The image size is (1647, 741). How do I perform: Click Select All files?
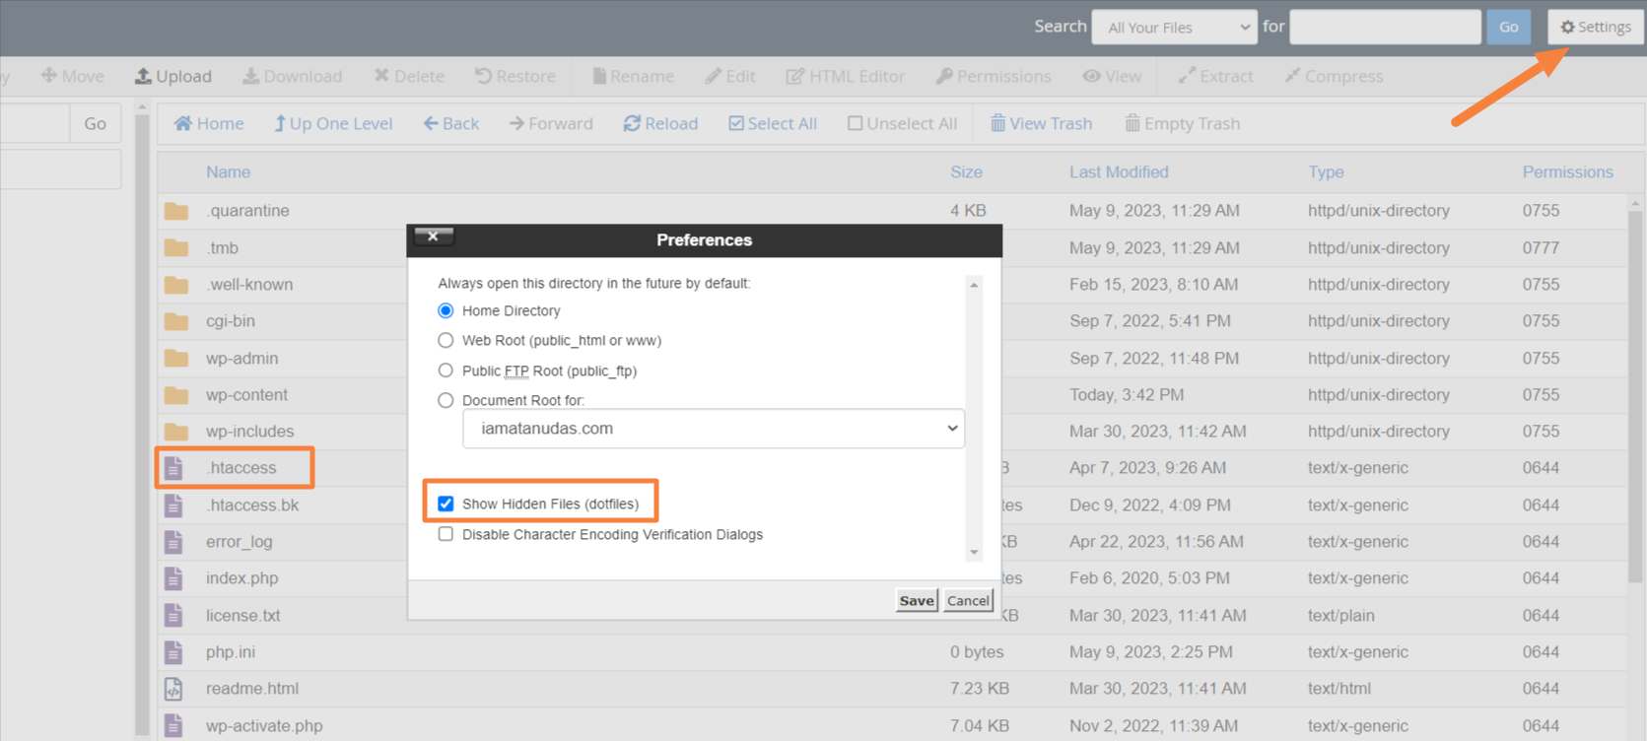[773, 123]
